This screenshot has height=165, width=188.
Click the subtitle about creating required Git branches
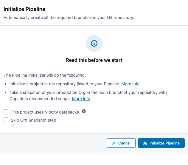pyautogui.click(x=69, y=18)
